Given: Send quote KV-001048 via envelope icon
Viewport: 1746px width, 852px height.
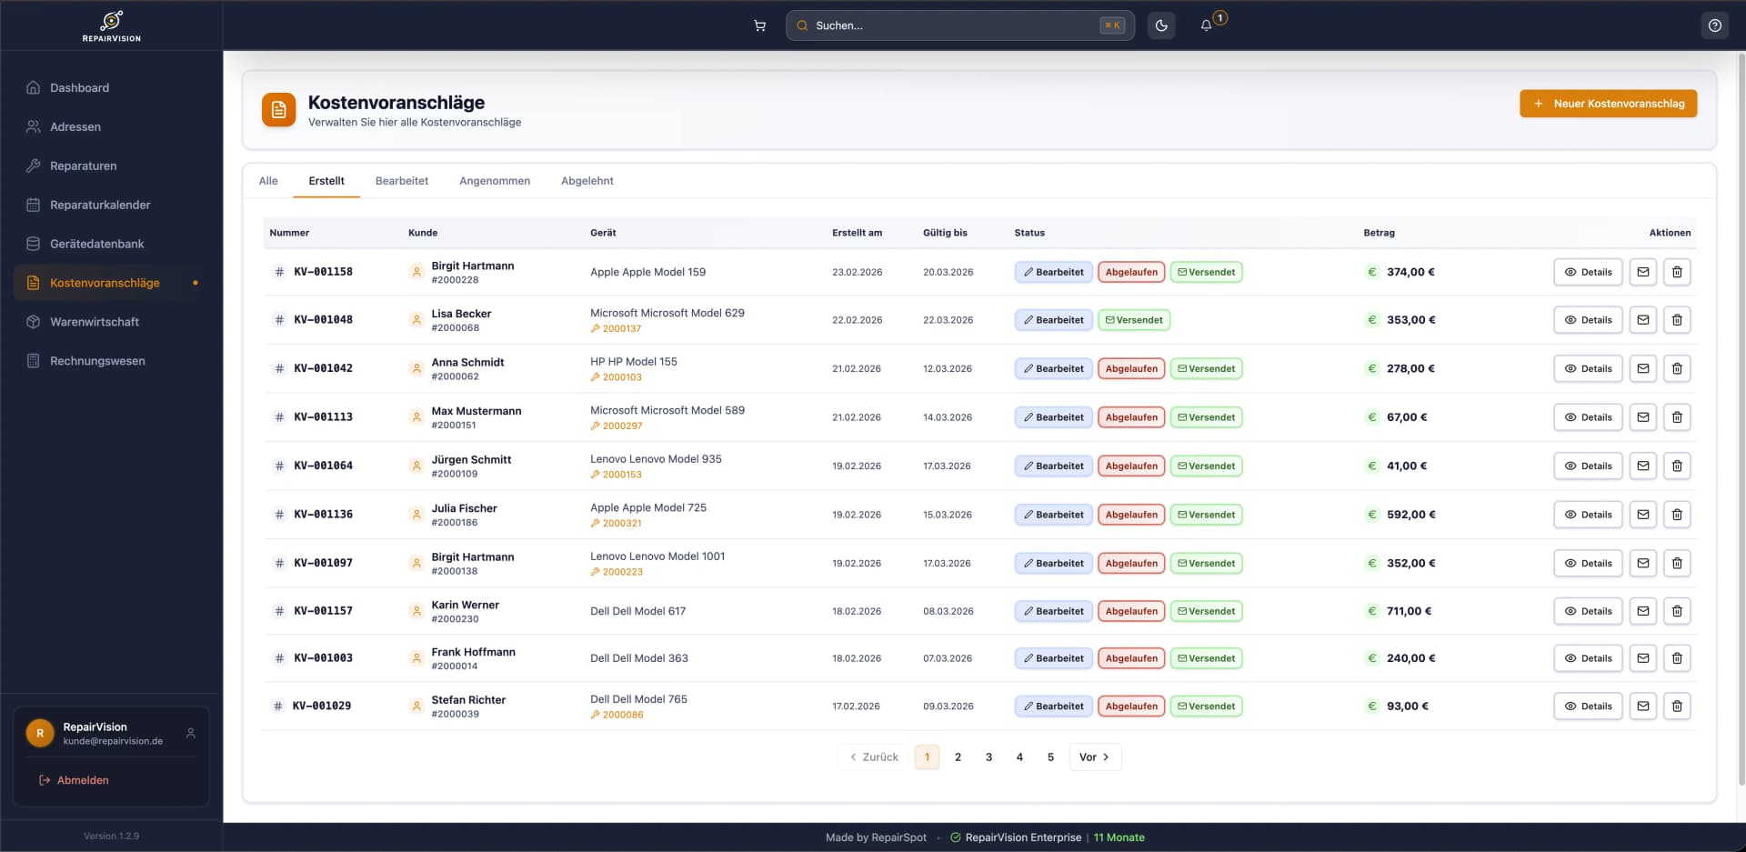Looking at the screenshot, I should (x=1642, y=320).
